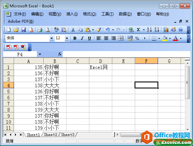Click the Convert to PDF and email icon

(x=16, y=47)
